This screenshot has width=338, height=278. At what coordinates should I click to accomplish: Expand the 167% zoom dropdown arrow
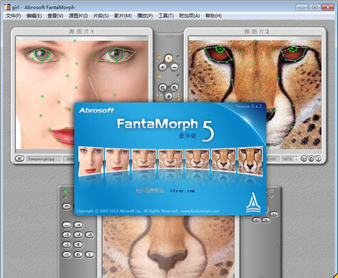296,159
